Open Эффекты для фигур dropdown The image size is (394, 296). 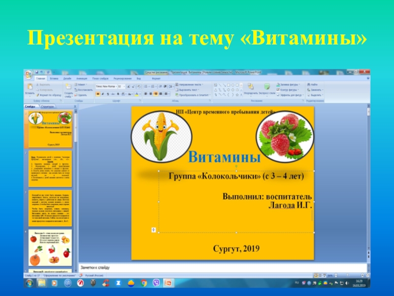coord(290,95)
